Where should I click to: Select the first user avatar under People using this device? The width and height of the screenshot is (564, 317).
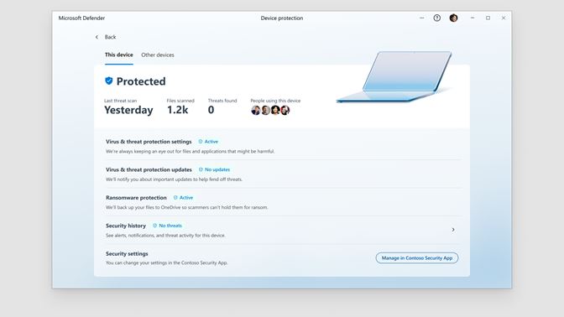pos(256,111)
